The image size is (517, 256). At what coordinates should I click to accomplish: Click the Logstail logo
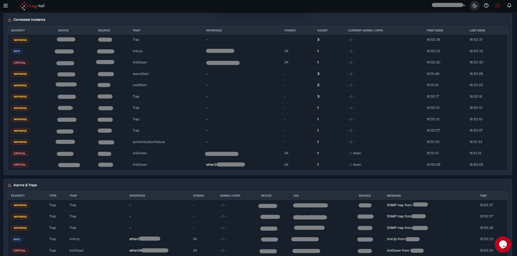(x=32, y=6)
